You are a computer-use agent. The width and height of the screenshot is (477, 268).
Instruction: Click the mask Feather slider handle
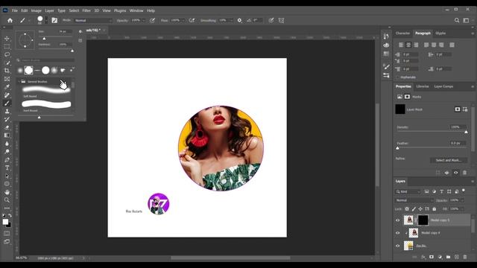[397, 148]
